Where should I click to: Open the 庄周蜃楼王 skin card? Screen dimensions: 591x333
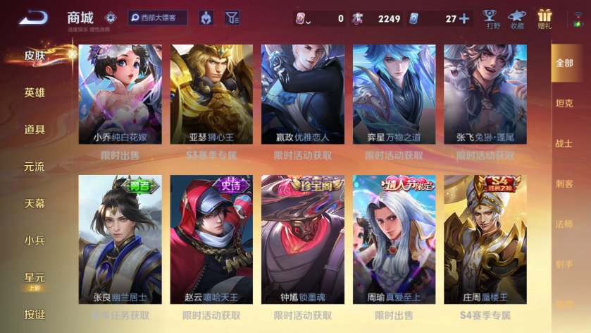[485, 239]
